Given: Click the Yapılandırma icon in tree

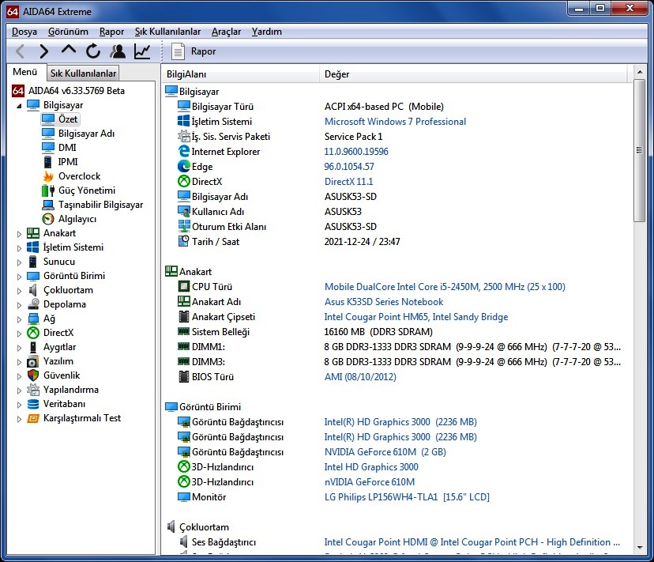Looking at the screenshot, I should tap(33, 390).
